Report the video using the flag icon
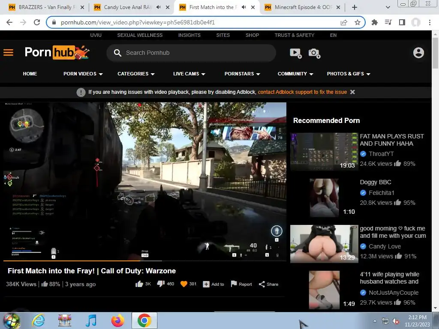The width and height of the screenshot is (439, 329). [234, 284]
